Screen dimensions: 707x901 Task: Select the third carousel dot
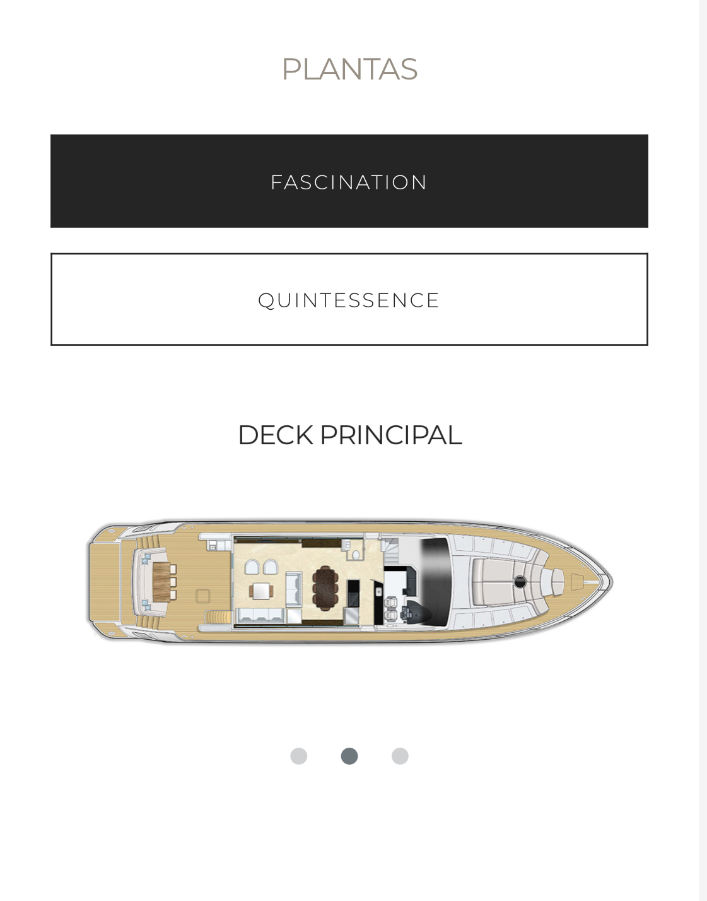399,755
